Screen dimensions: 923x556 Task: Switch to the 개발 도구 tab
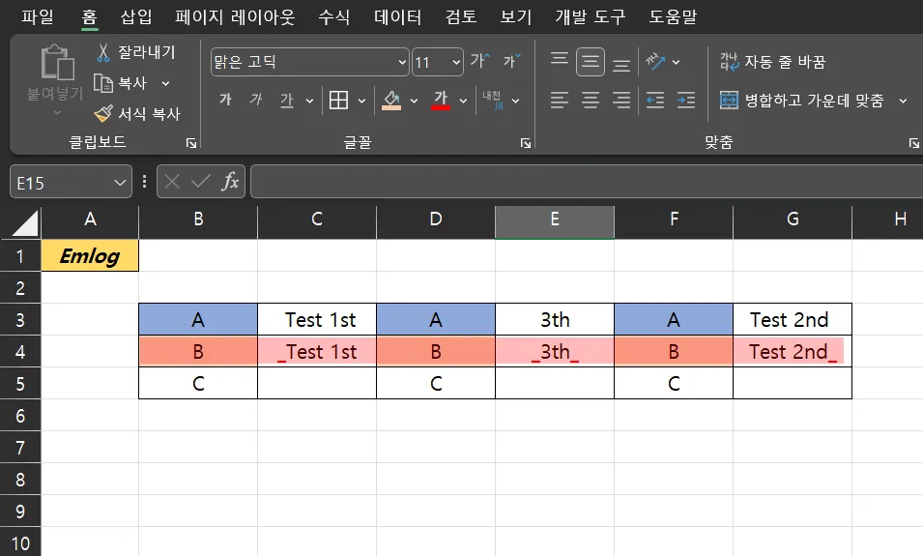coord(591,16)
